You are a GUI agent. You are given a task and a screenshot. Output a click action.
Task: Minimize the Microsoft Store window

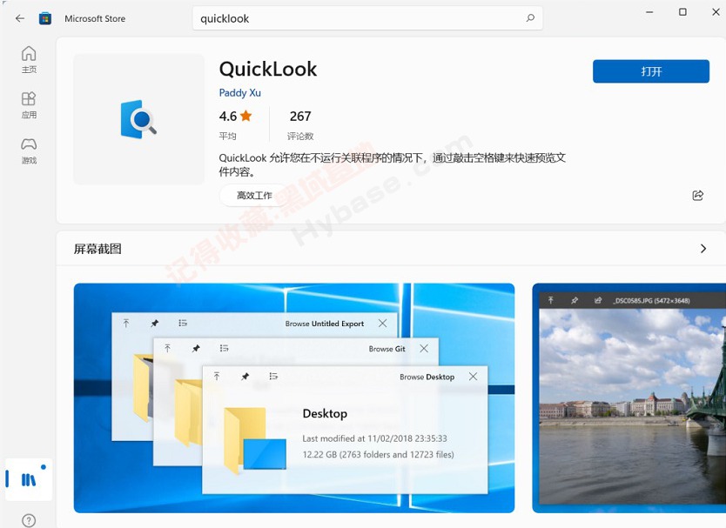pos(649,12)
